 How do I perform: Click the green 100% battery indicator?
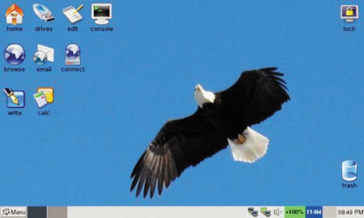click(295, 212)
